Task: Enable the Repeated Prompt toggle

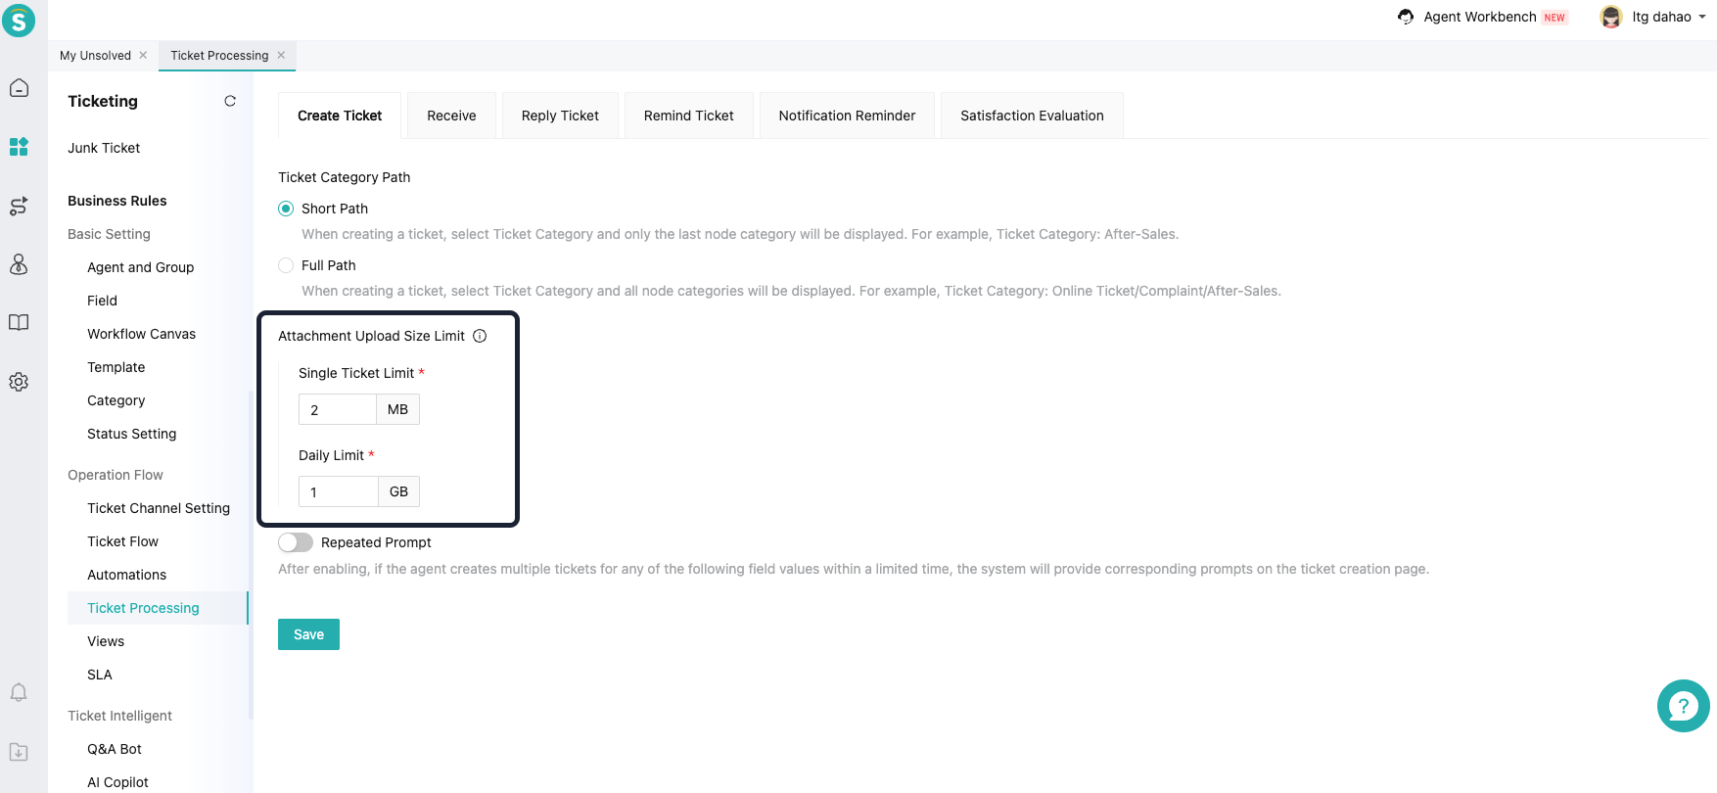Action: (296, 542)
